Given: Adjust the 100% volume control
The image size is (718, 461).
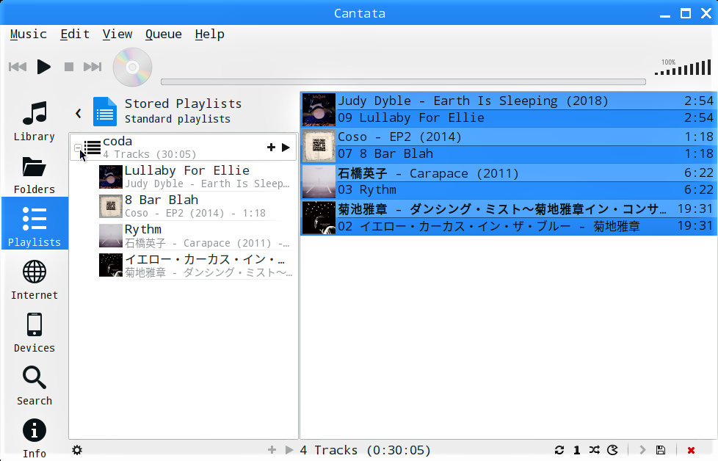Looking at the screenshot, I should 683,67.
